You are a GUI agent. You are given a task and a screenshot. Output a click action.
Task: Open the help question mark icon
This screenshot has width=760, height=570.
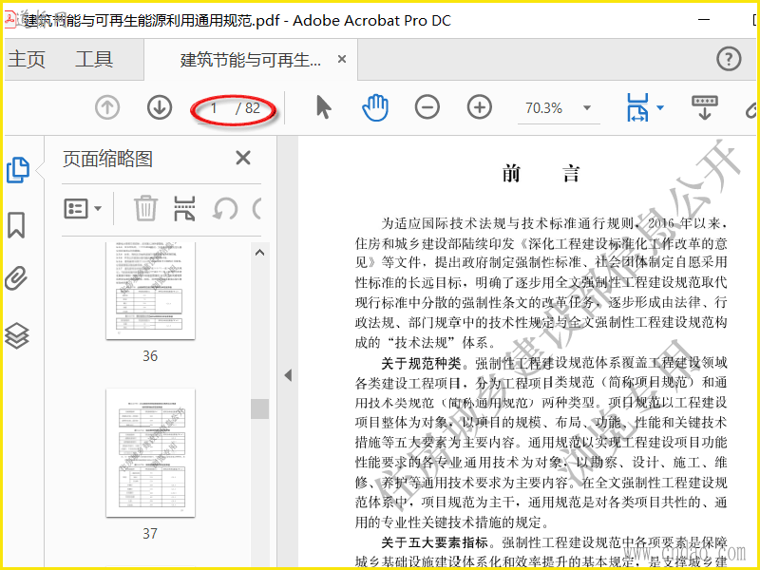point(729,59)
